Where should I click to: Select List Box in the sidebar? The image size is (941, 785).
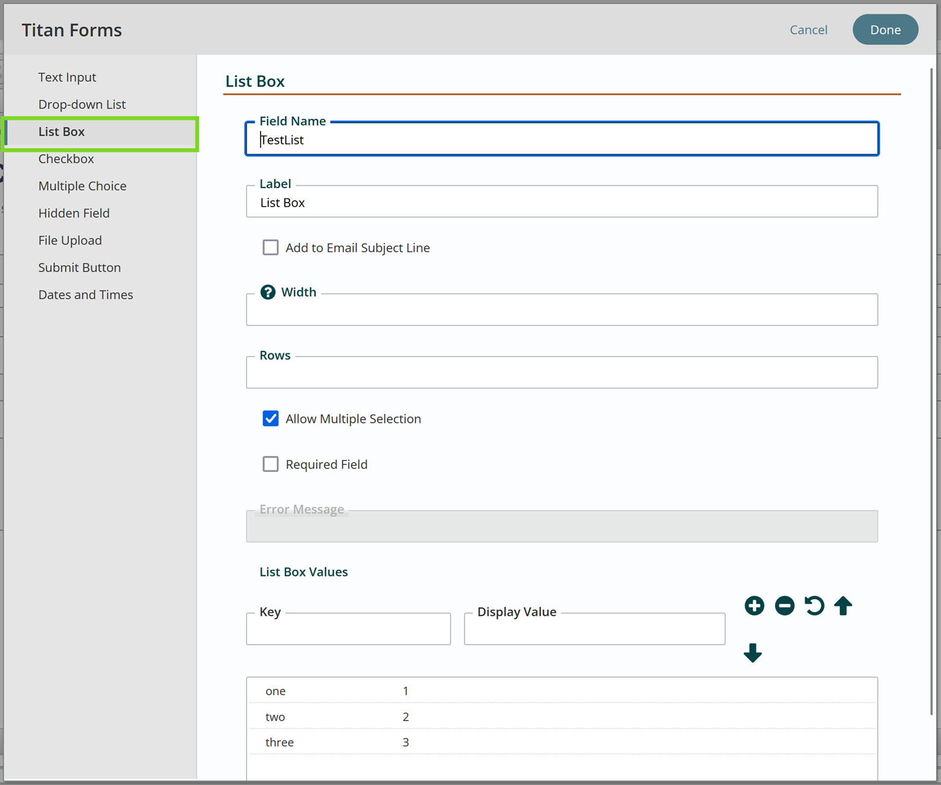coord(100,132)
